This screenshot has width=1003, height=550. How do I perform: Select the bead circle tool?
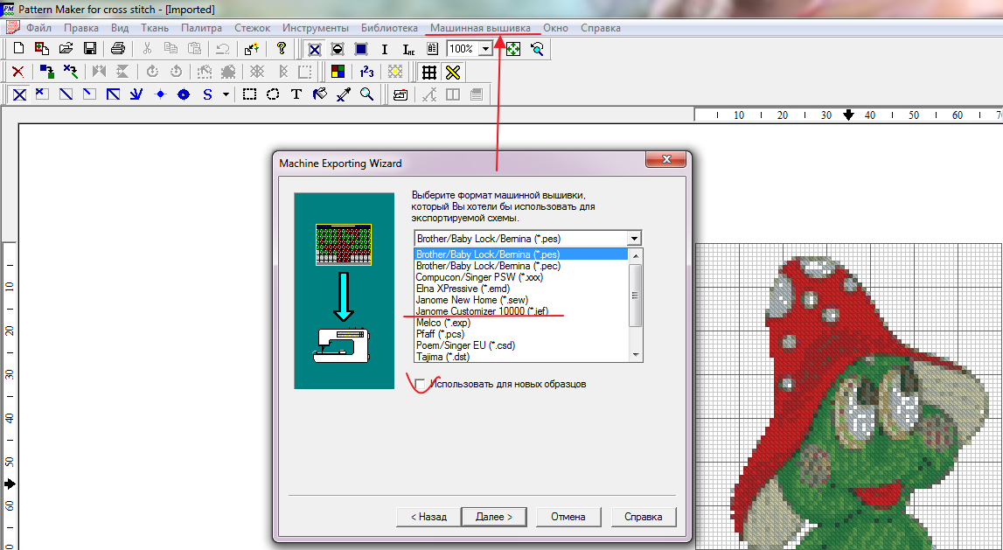(184, 94)
